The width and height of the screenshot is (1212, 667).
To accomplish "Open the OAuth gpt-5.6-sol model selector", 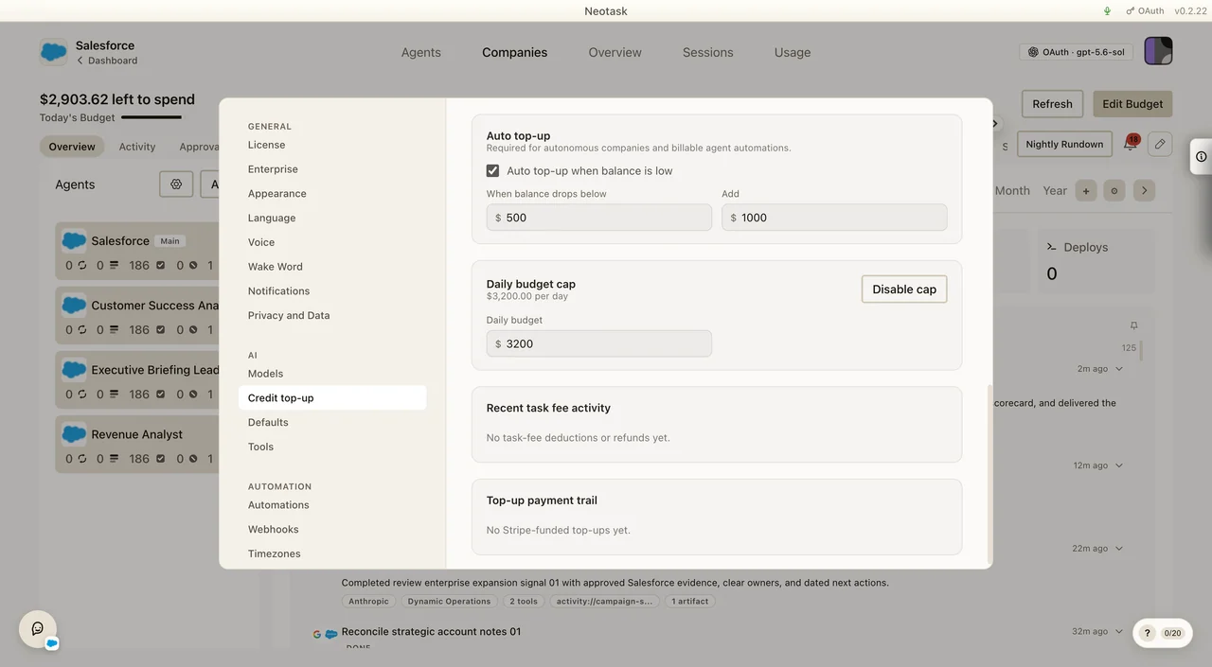I will [x=1076, y=52].
